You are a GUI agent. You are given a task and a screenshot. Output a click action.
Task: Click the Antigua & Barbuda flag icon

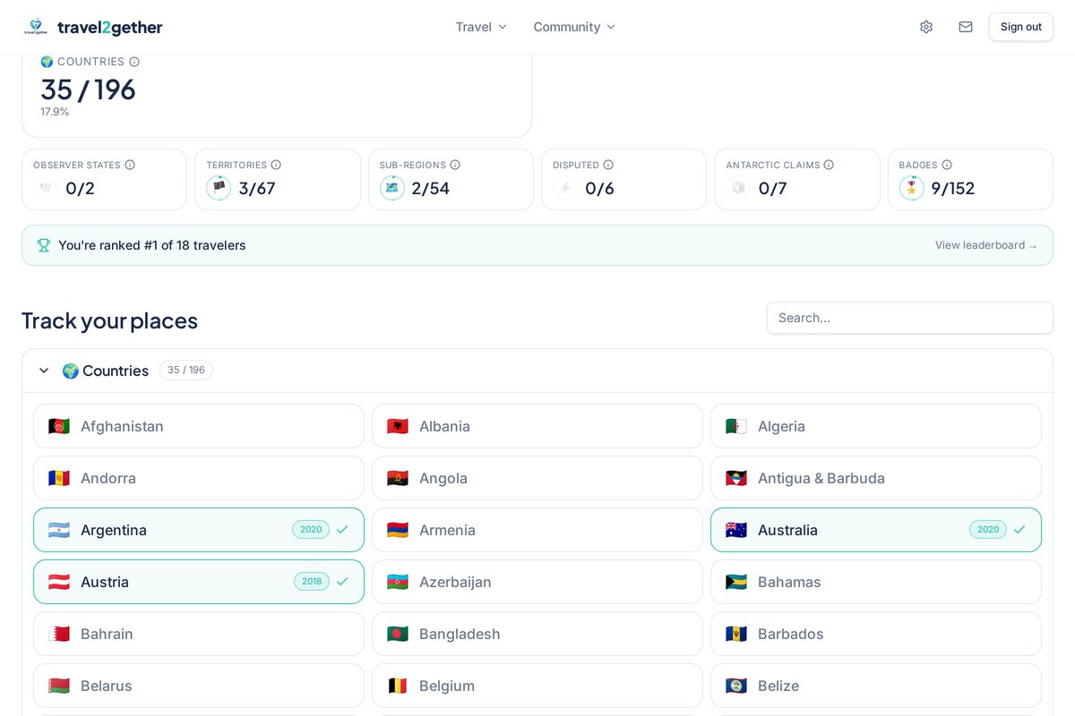pos(736,478)
